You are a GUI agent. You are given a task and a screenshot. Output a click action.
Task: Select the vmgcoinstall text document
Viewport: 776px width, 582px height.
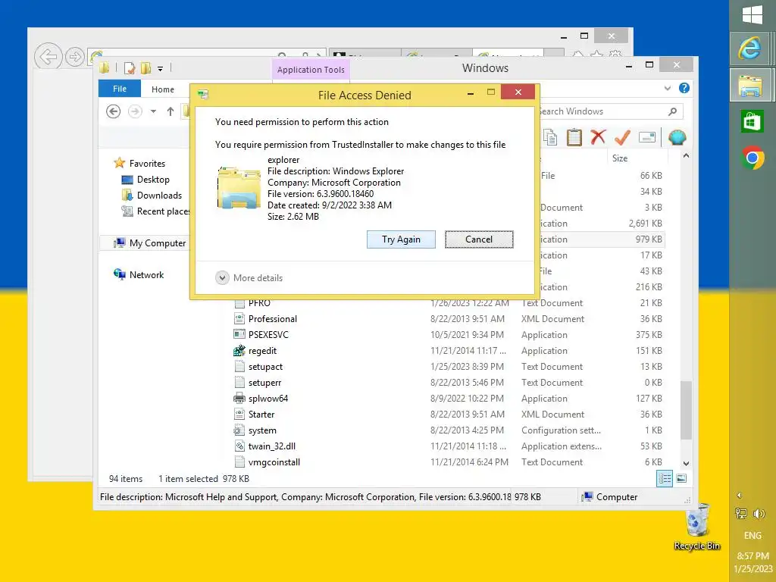274,462
